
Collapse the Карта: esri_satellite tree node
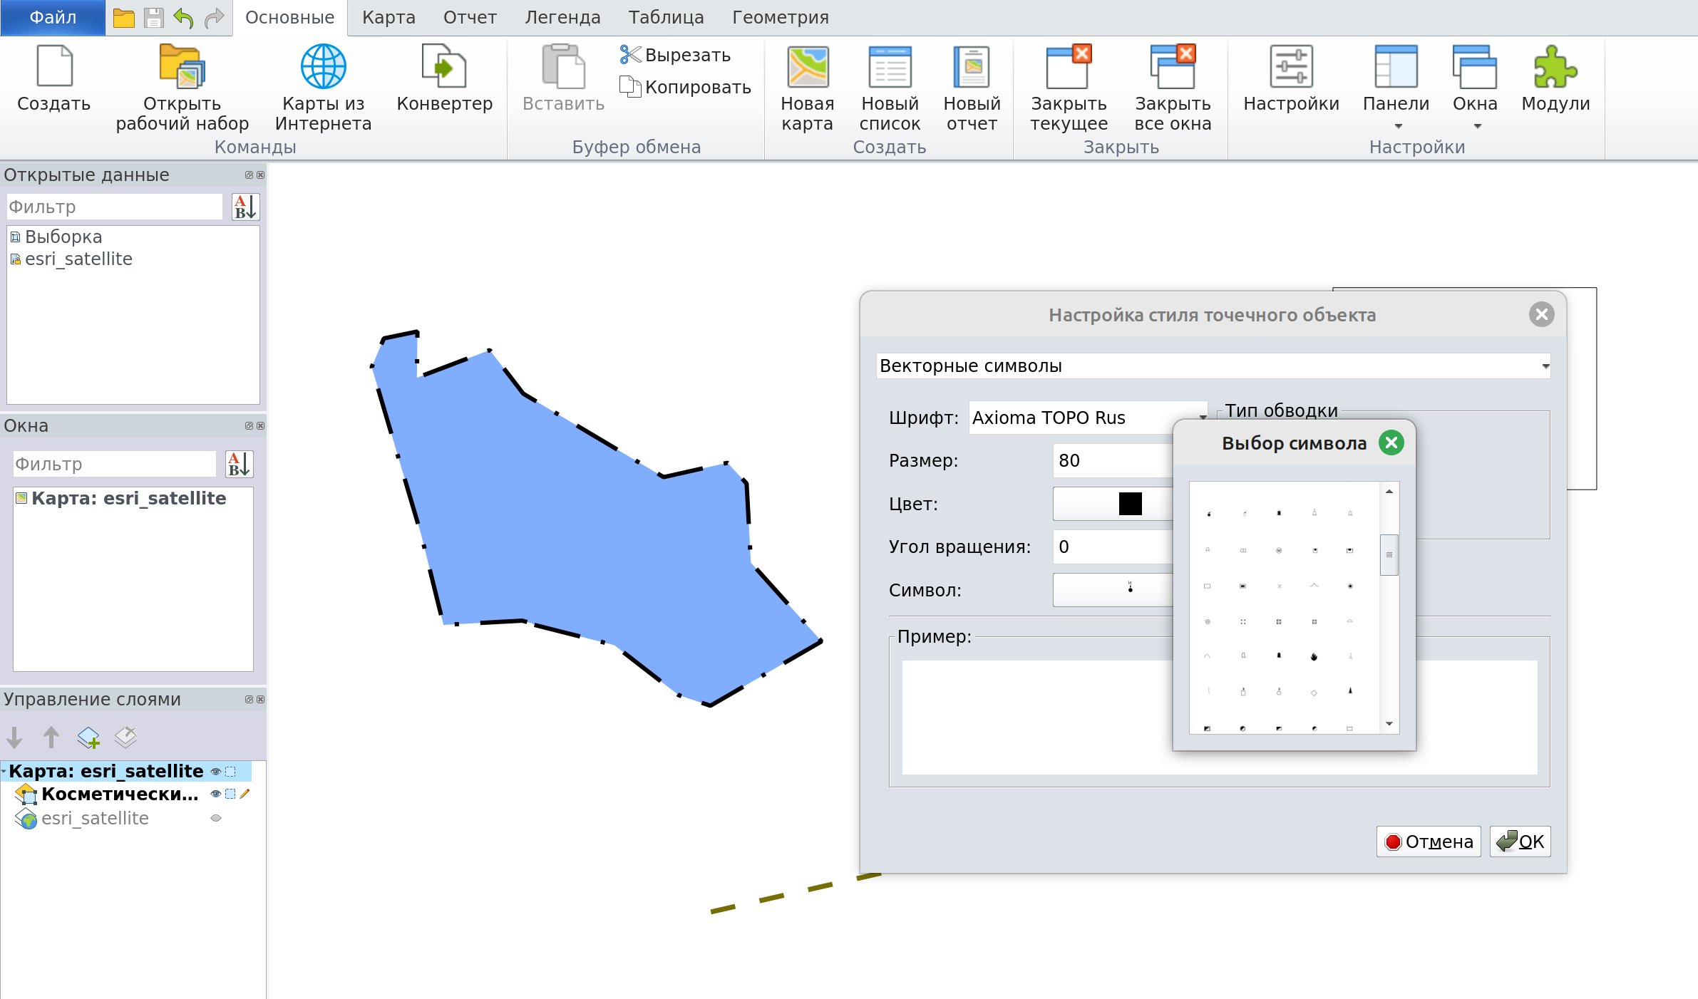[x=4, y=772]
